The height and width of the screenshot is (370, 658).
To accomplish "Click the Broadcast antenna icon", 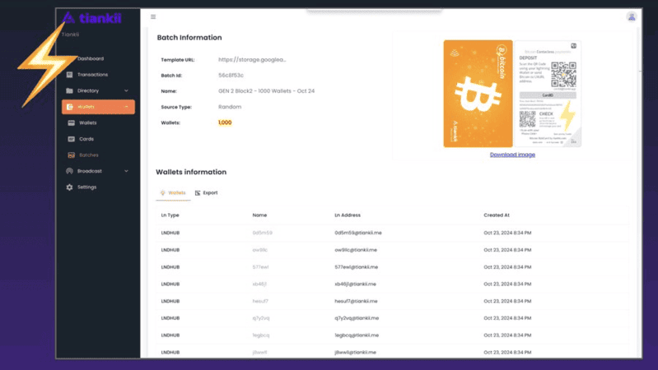I will click(70, 171).
